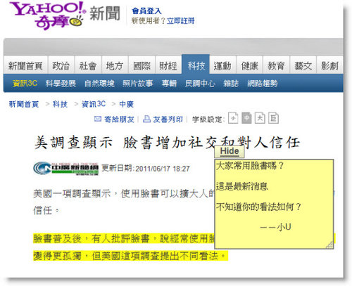Hide the yellow sticky note
Viewport: 352px width, 286px height.
[x=230, y=151]
